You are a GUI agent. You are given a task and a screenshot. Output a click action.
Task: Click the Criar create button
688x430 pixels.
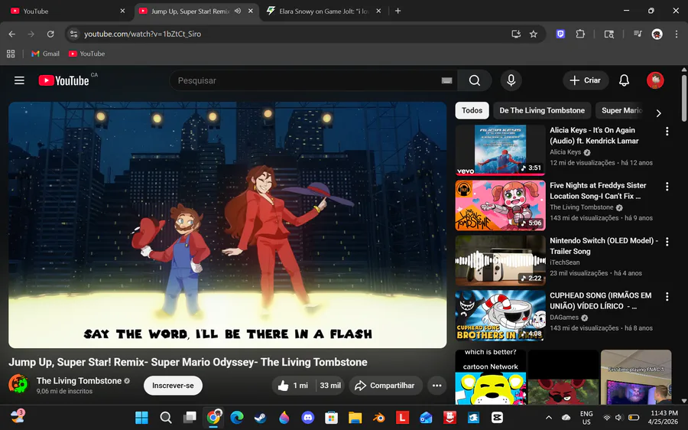click(x=586, y=80)
